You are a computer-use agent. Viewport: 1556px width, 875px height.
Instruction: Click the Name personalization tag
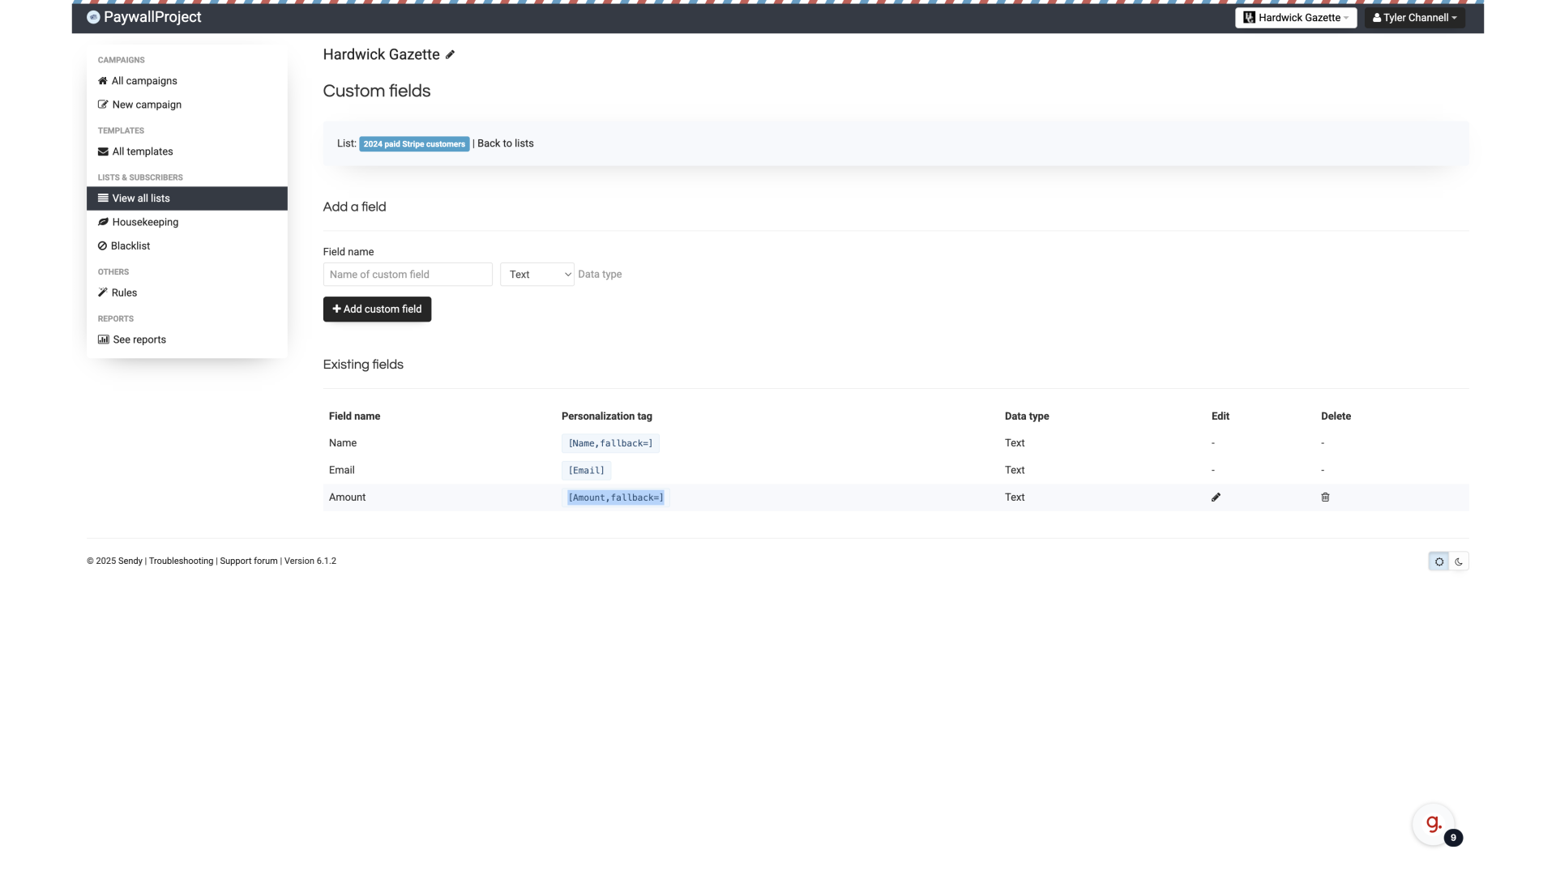pos(609,442)
